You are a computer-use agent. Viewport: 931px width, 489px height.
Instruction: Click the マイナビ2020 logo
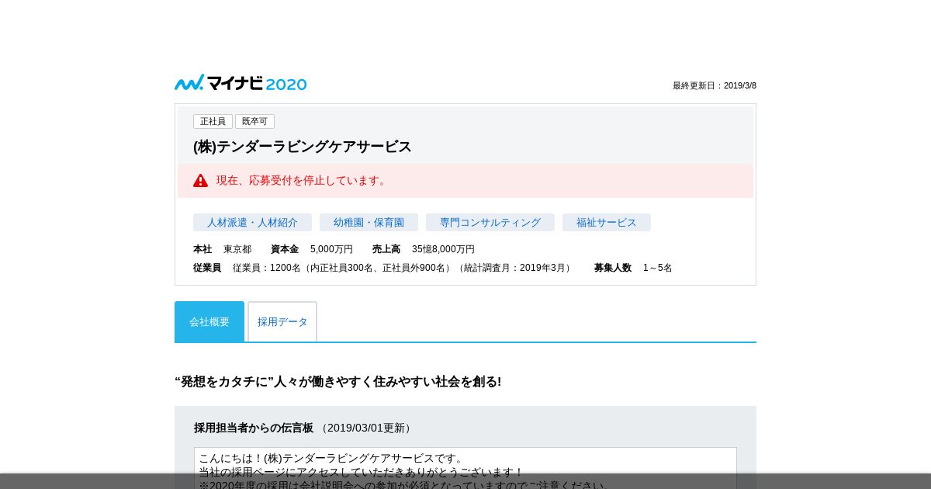[241, 83]
